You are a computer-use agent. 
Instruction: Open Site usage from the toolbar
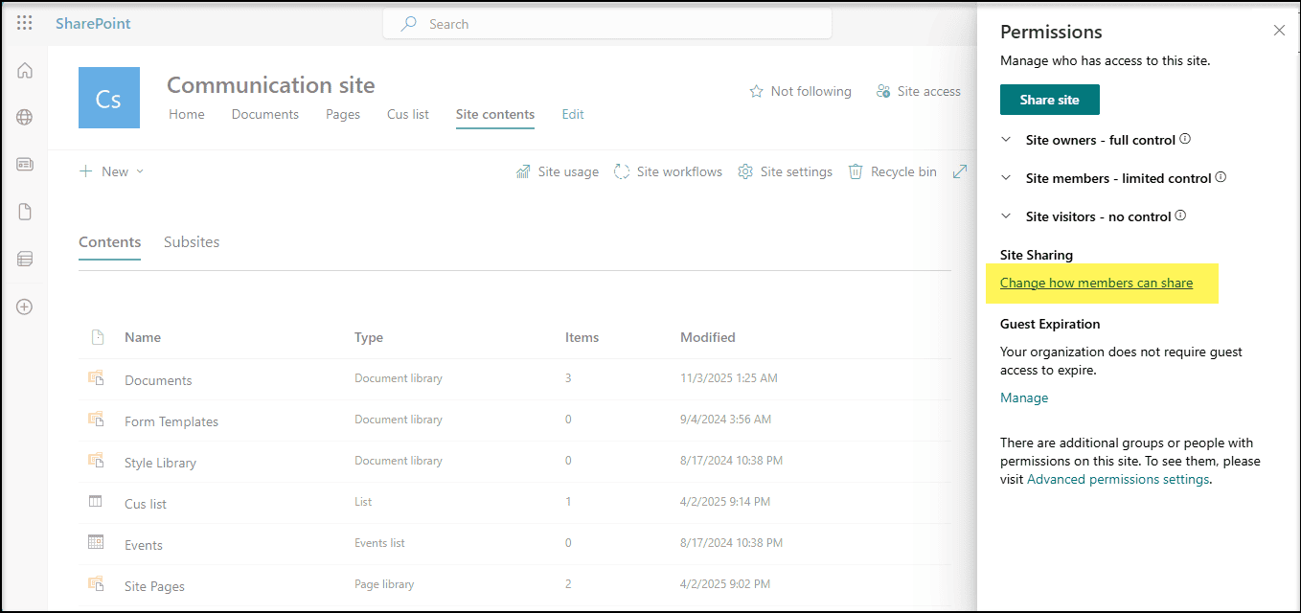(x=557, y=170)
